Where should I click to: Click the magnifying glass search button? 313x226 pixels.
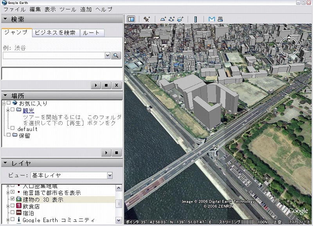(x=116, y=56)
